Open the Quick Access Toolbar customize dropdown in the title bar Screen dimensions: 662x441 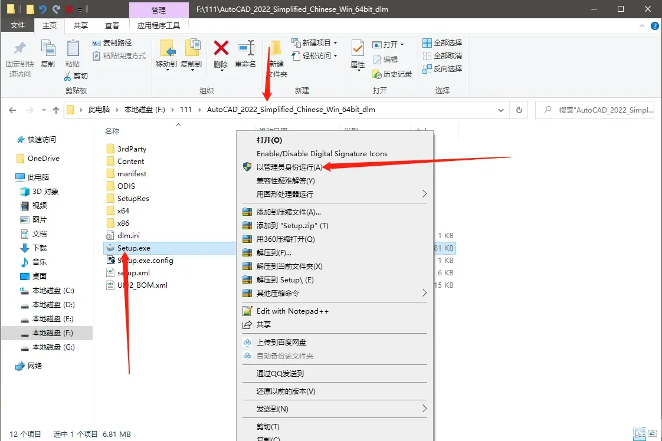coord(80,9)
